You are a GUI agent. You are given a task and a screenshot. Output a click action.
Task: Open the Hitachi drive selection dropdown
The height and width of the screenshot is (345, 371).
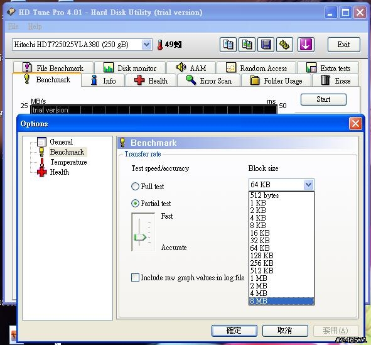click(146, 45)
